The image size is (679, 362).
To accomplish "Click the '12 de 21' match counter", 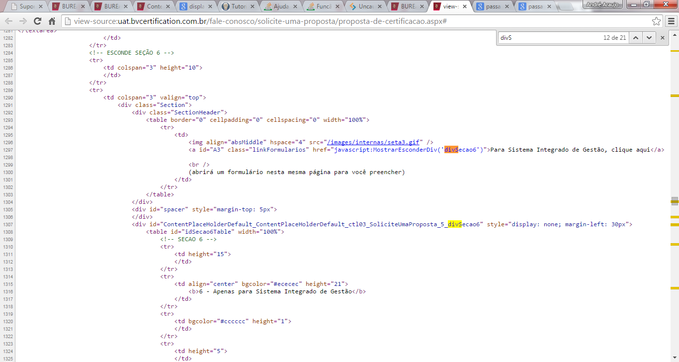I will 615,37.
